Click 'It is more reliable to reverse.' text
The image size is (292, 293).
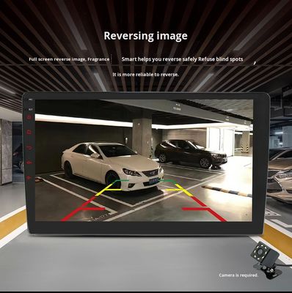(x=145, y=75)
